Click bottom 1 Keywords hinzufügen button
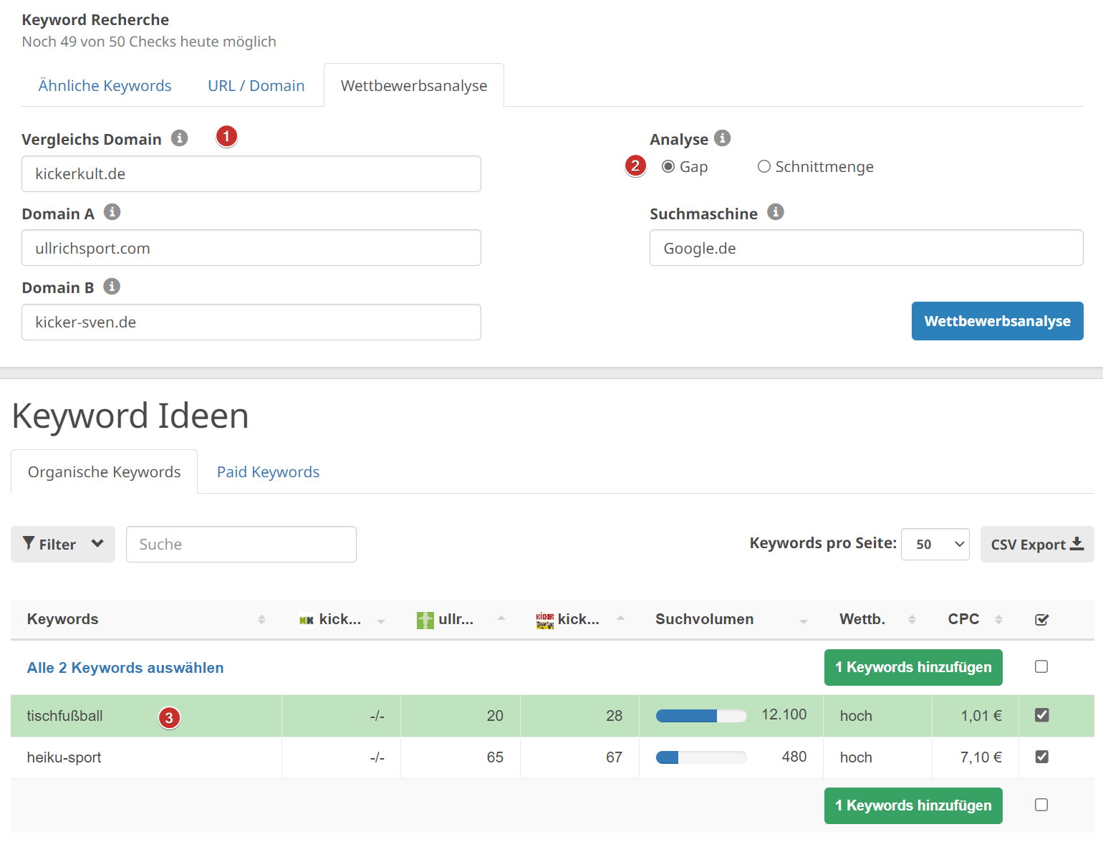The height and width of the screenshot is (847, 1103). pyautogui.click(x=913, y=805)
